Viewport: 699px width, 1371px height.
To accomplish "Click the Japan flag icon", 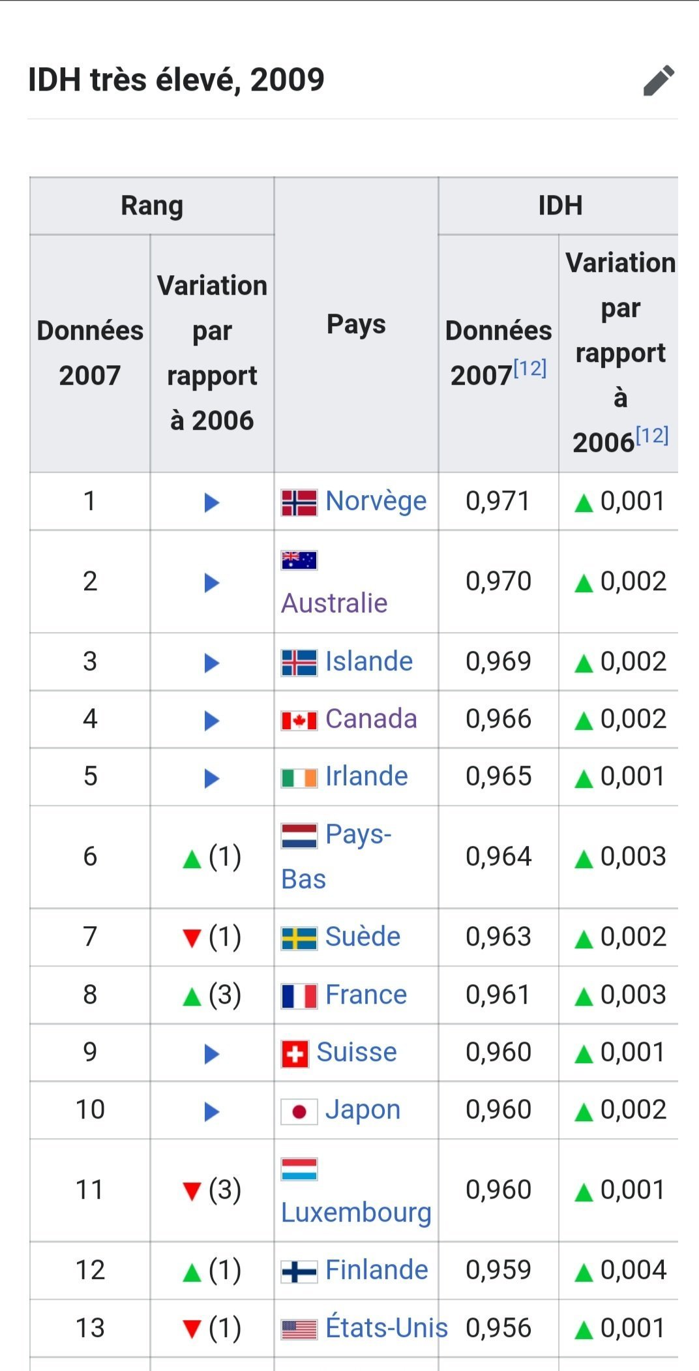I will click(x=299, y=1111).
